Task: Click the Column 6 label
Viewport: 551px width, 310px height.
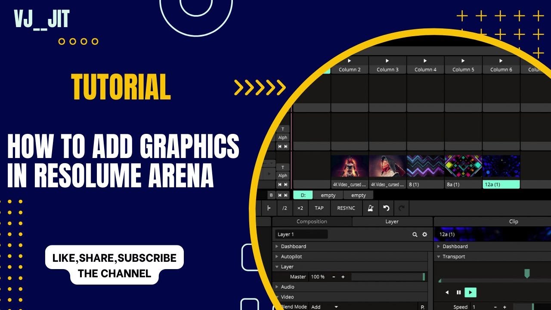Action: [x=501, y=69]
